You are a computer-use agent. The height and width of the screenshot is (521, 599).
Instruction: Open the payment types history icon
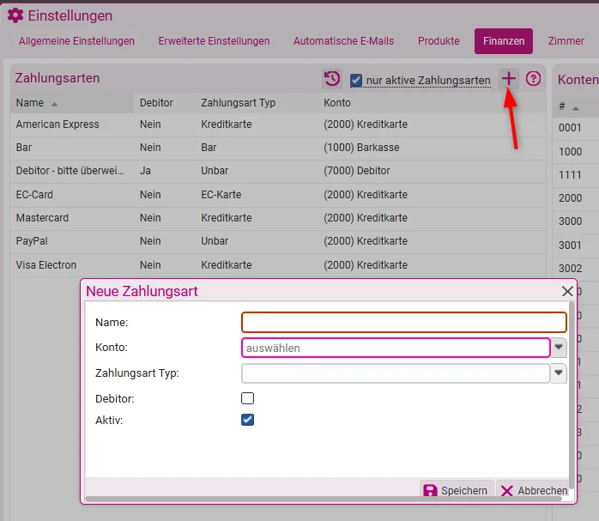coord(331,79)
